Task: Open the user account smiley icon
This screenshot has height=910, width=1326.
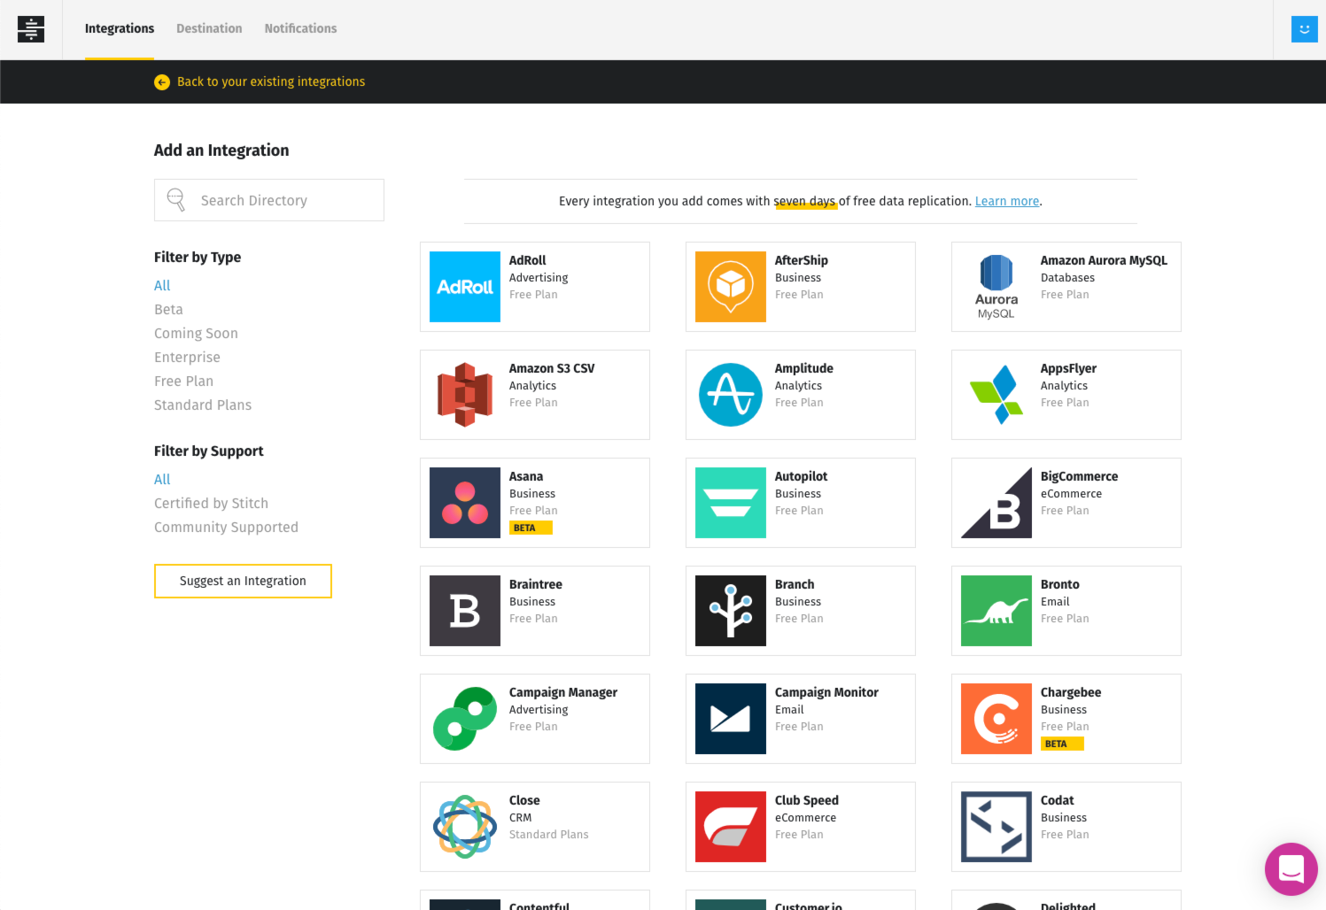Action: pos(1304,29)
